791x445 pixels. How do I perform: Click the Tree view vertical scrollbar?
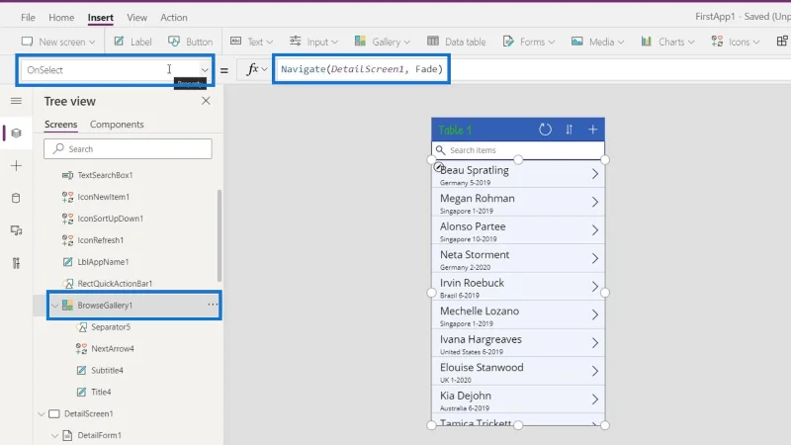pos(219,235)
